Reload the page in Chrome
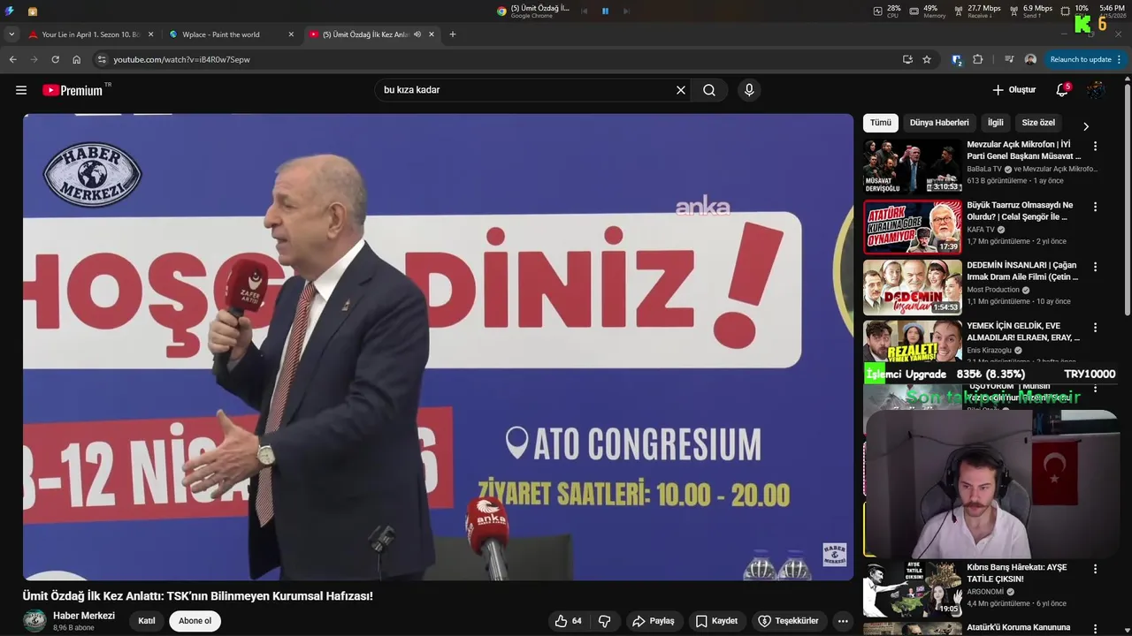Screen dimensions: 1132x636 (55, 59)
